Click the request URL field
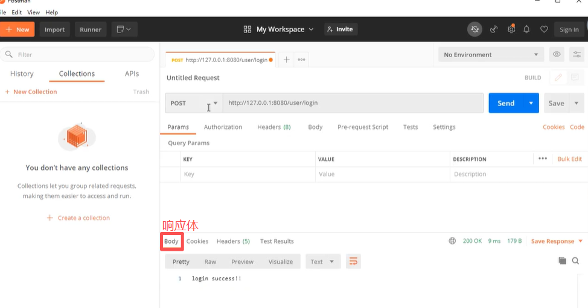588x308 pixels. pos(353,103)
